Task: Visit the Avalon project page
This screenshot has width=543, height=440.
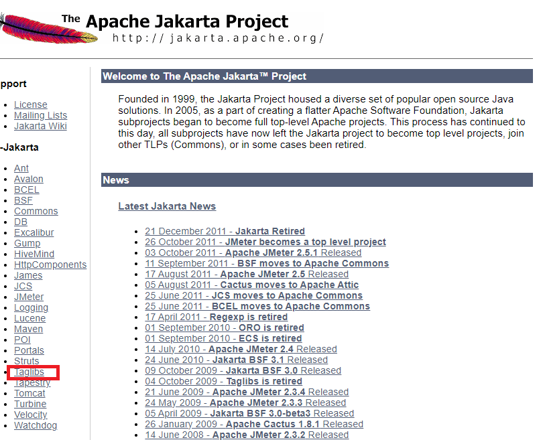Action: click(29, 179)
